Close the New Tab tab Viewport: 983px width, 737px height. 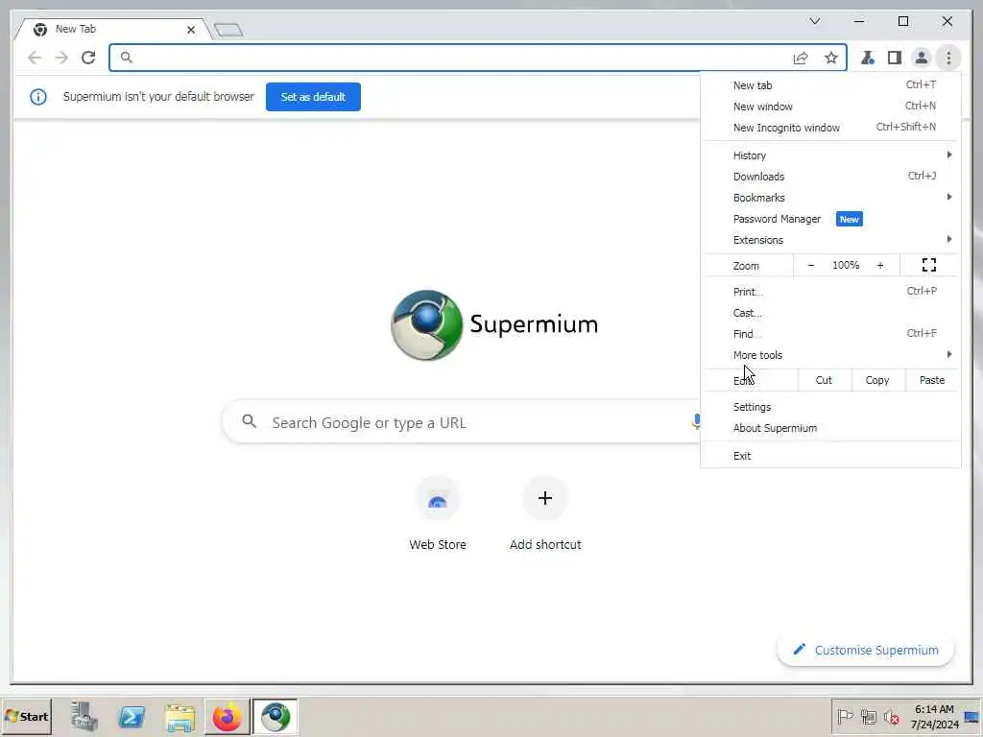(x=191, y=30)
